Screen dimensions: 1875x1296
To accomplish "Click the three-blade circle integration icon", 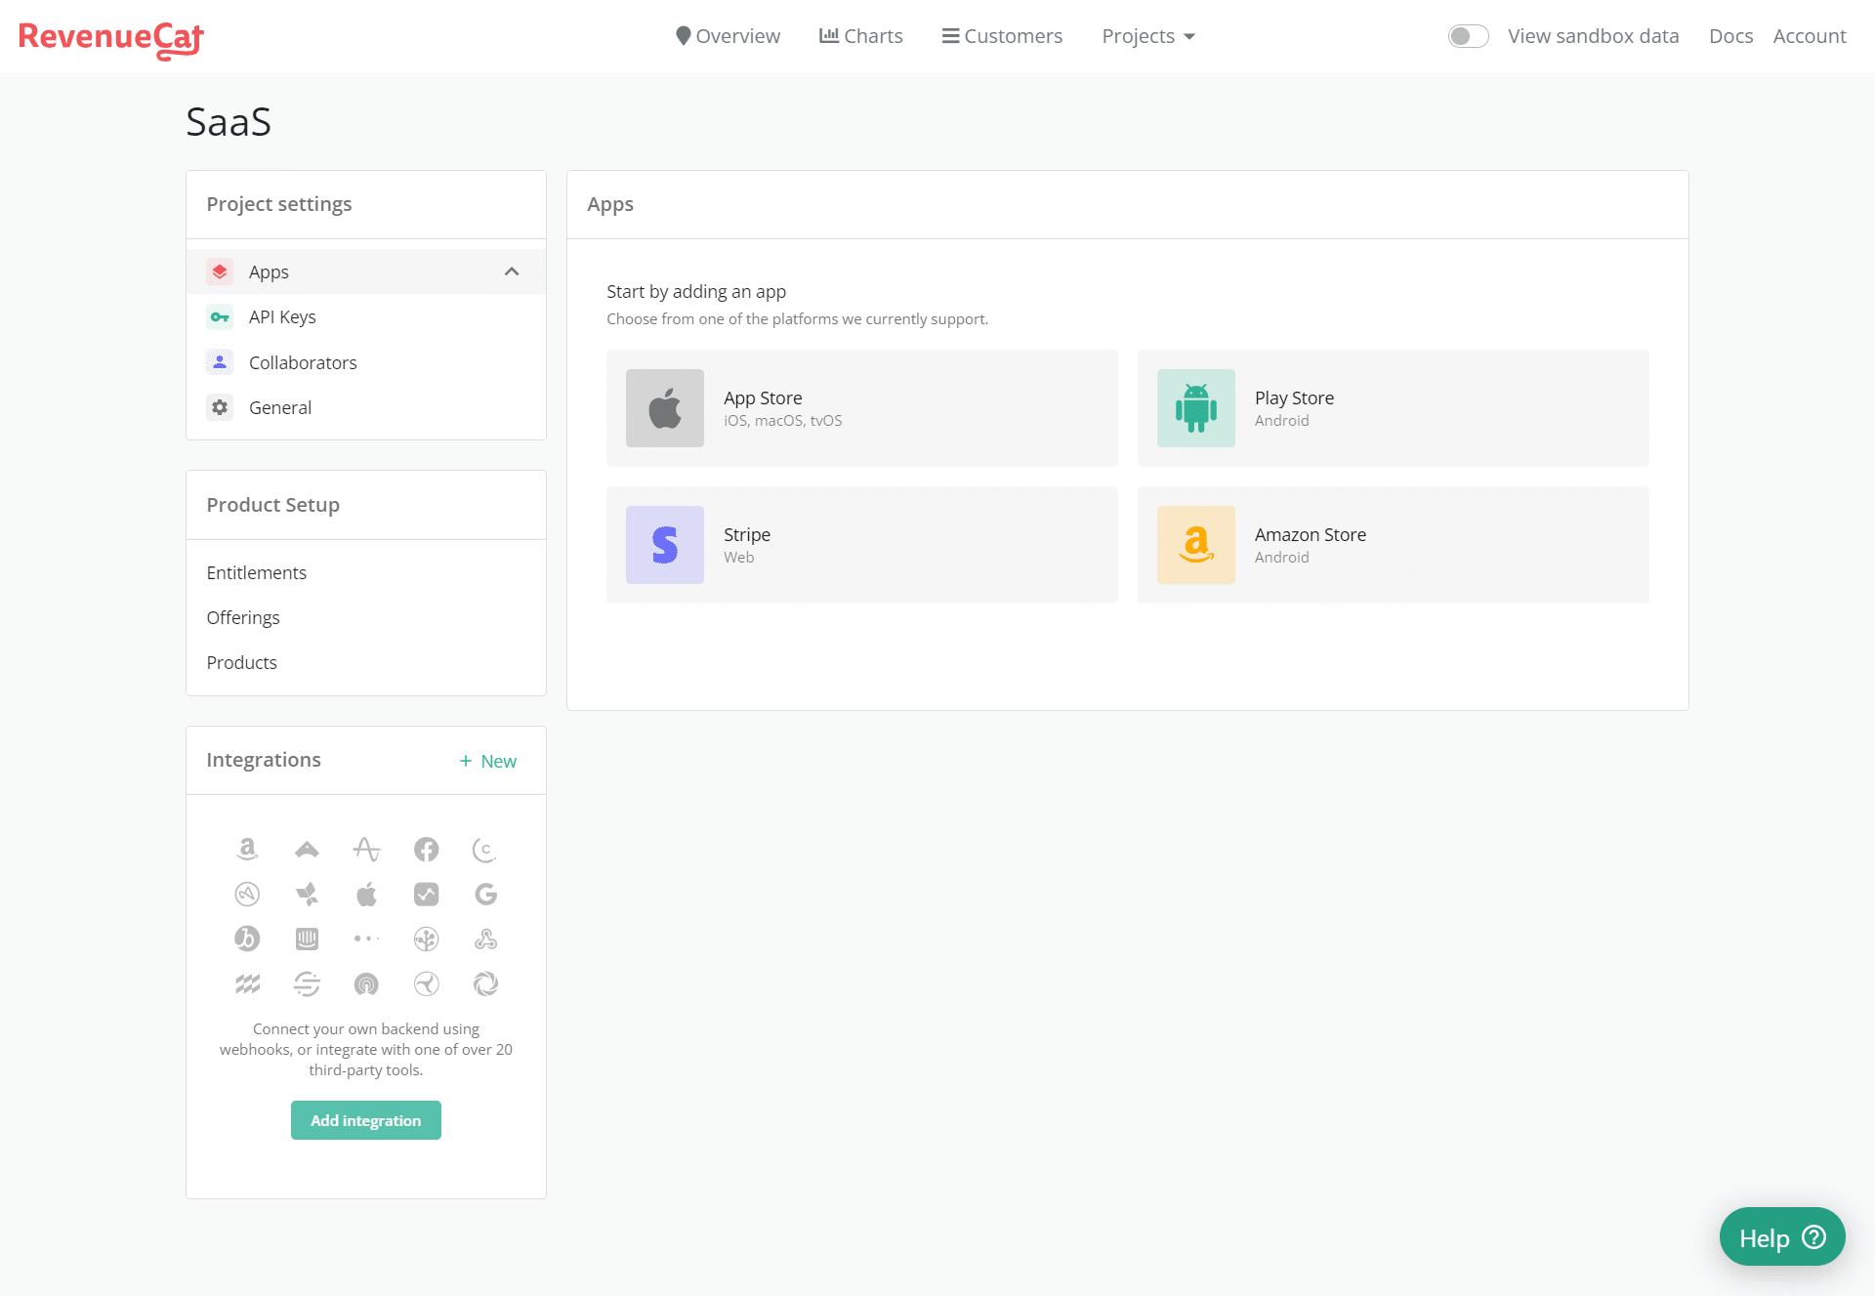I will click(x=426, y=984).
